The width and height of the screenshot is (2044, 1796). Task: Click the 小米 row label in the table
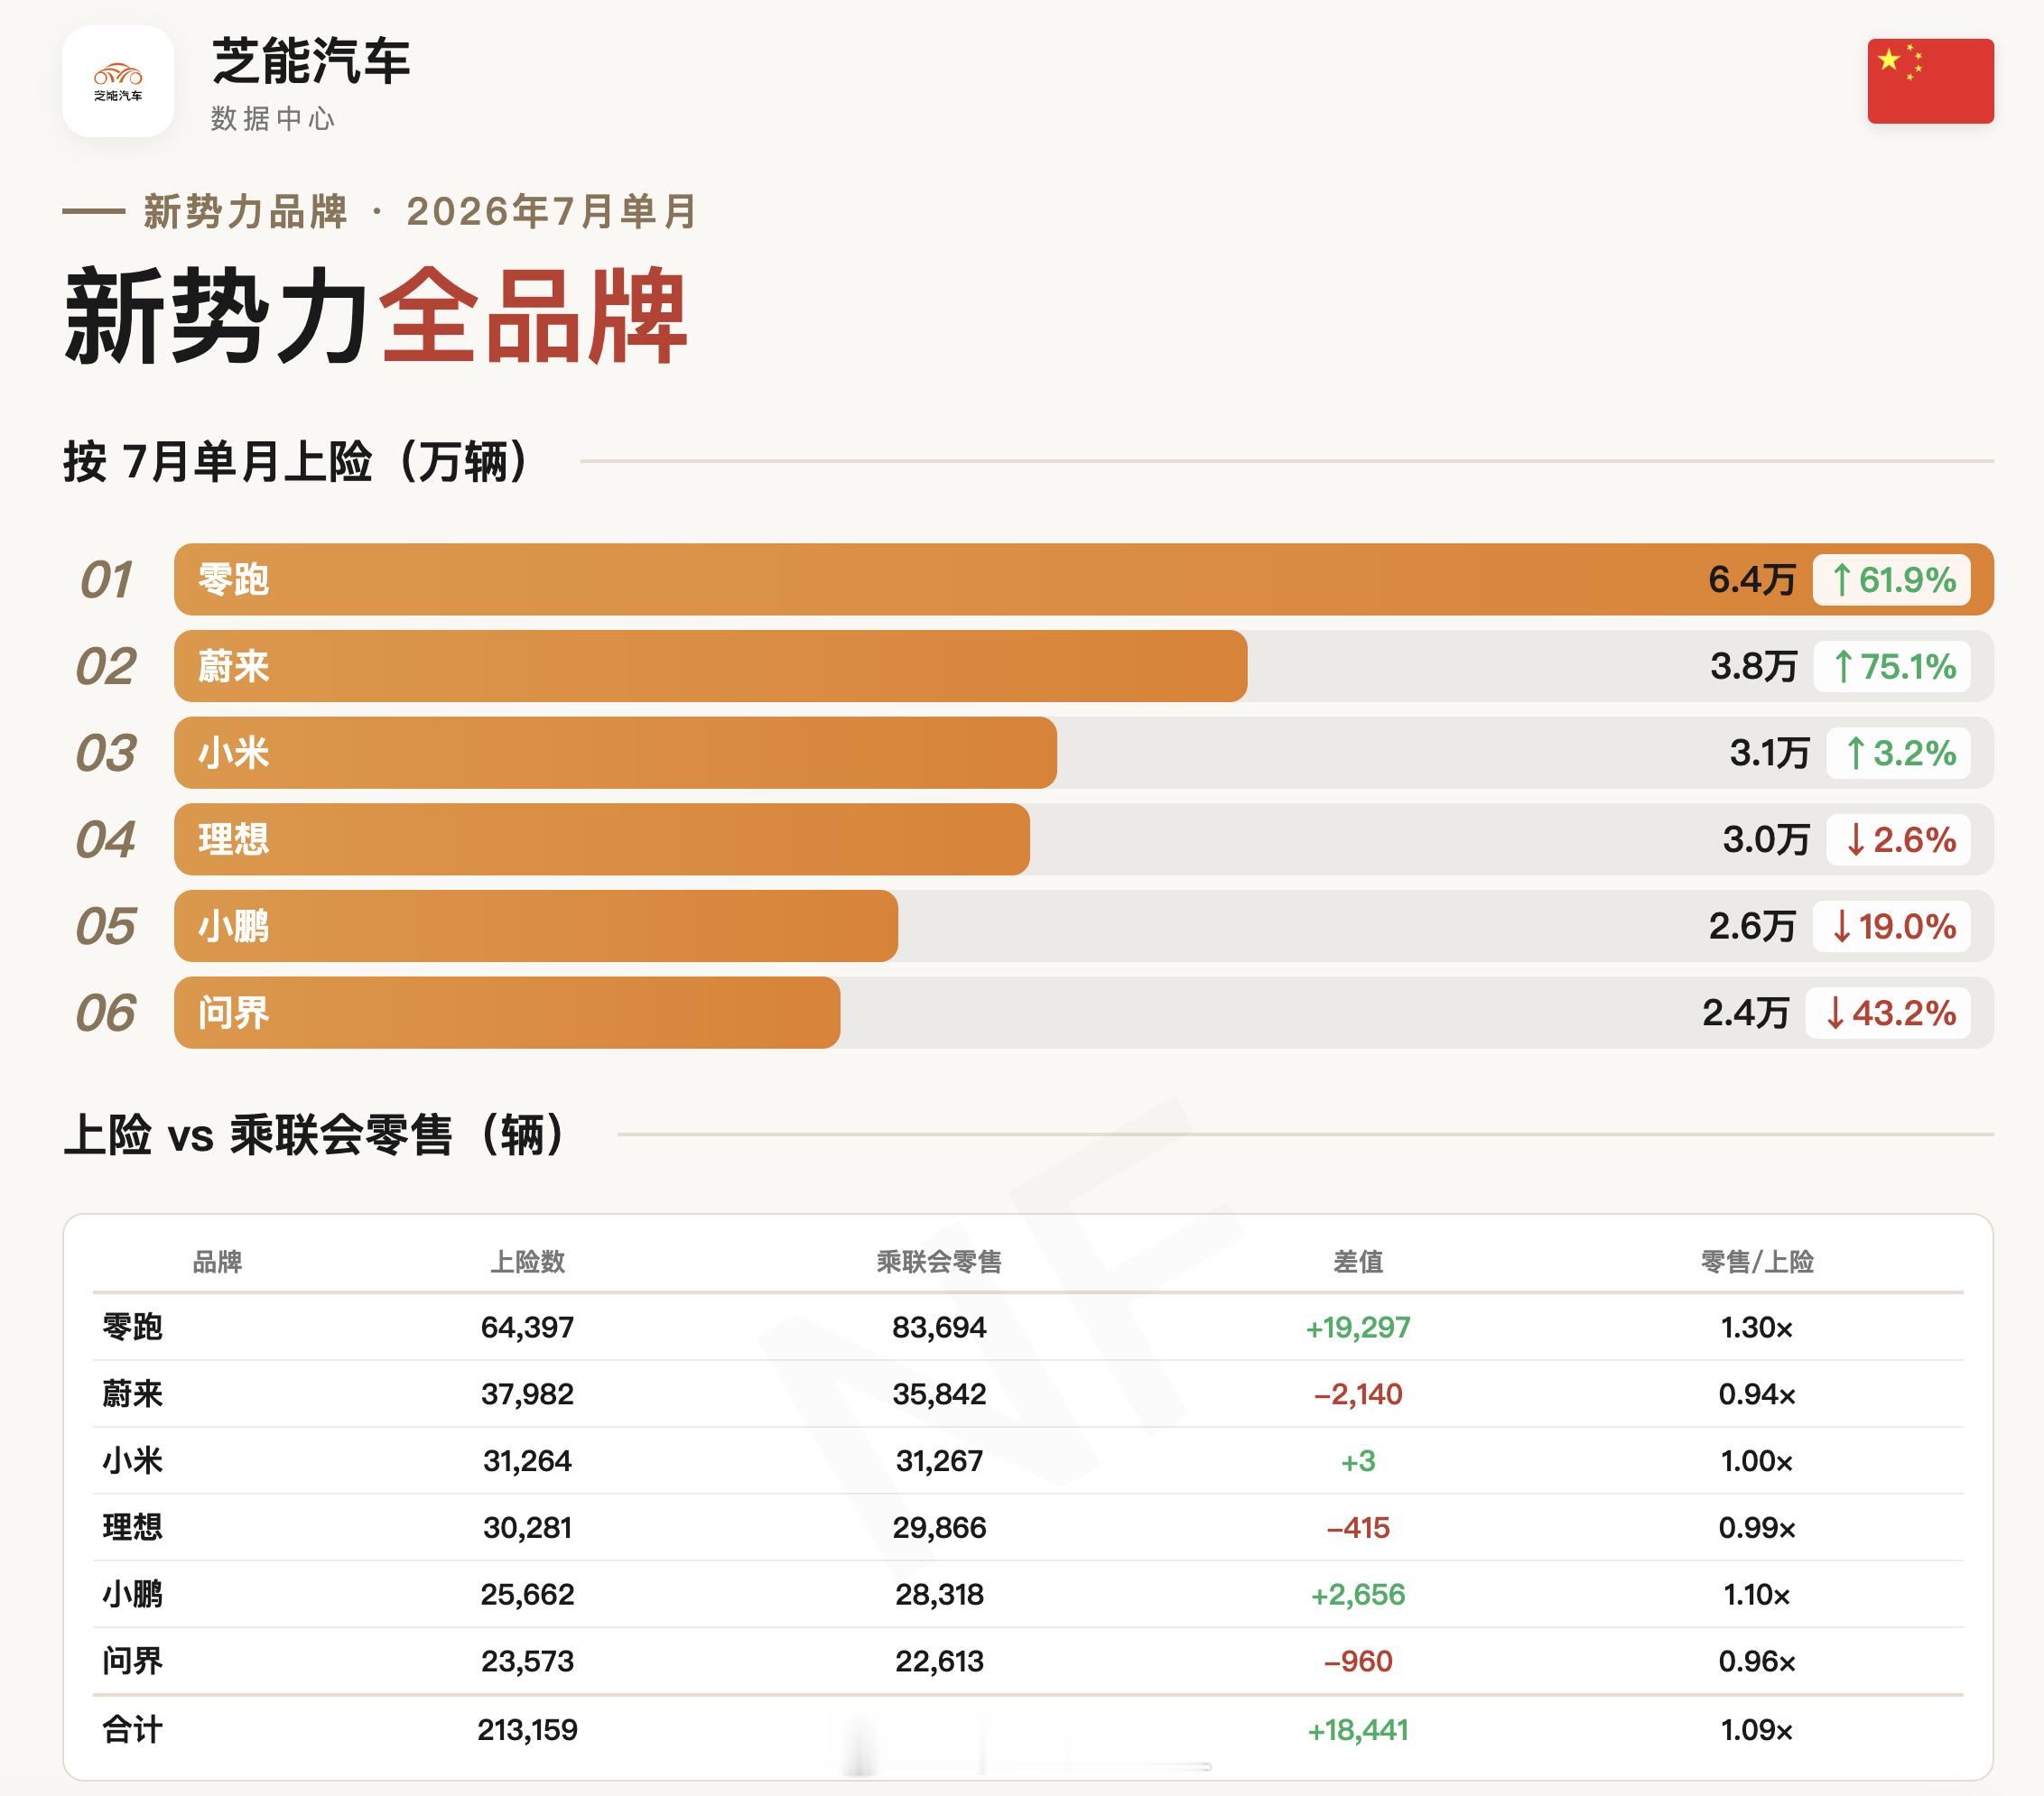132,1461
